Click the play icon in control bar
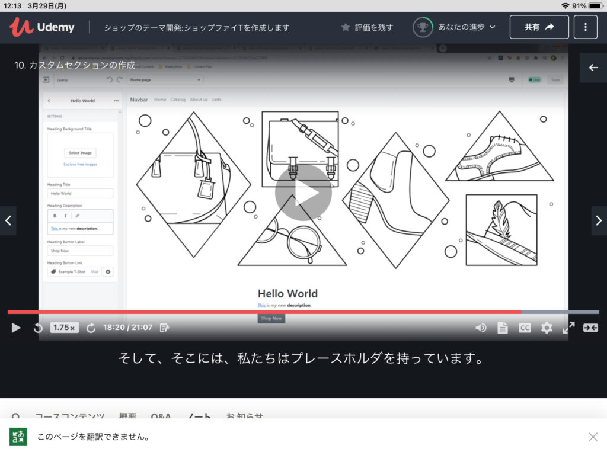Screen dimensions: 607x455 tap(16, 328)
